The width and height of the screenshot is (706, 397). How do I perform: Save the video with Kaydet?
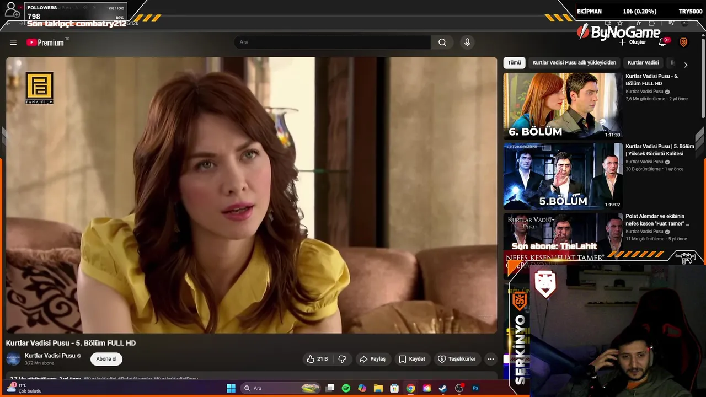[x=412, y=359]
